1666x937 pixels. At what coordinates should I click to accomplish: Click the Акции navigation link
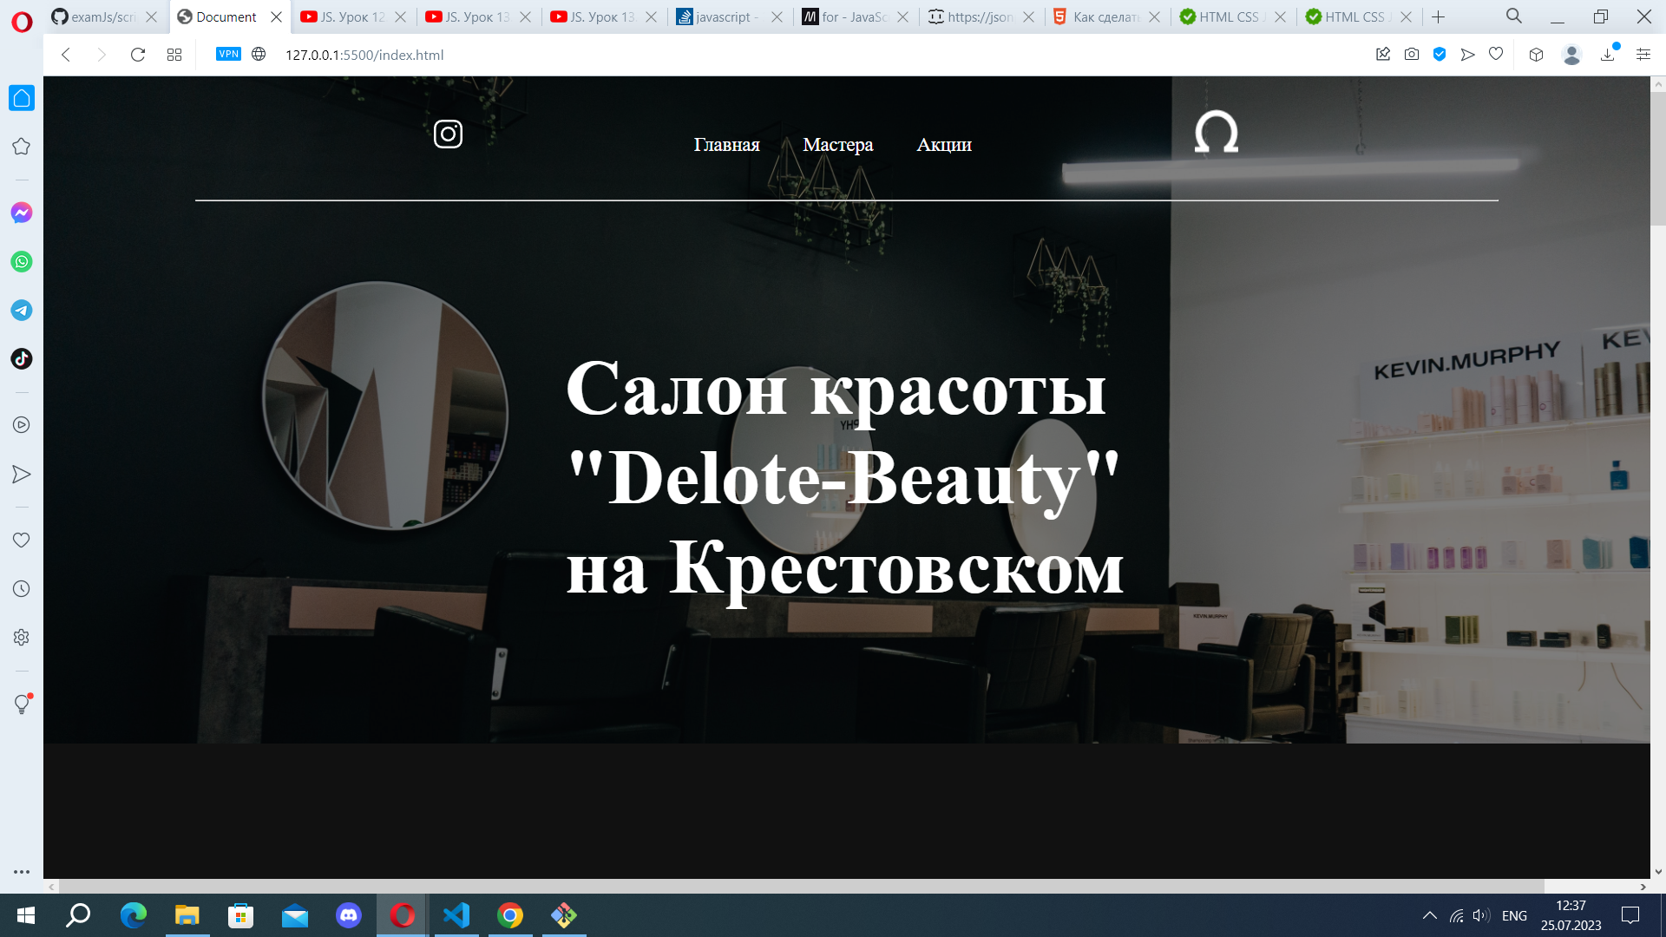click(943, 145)
